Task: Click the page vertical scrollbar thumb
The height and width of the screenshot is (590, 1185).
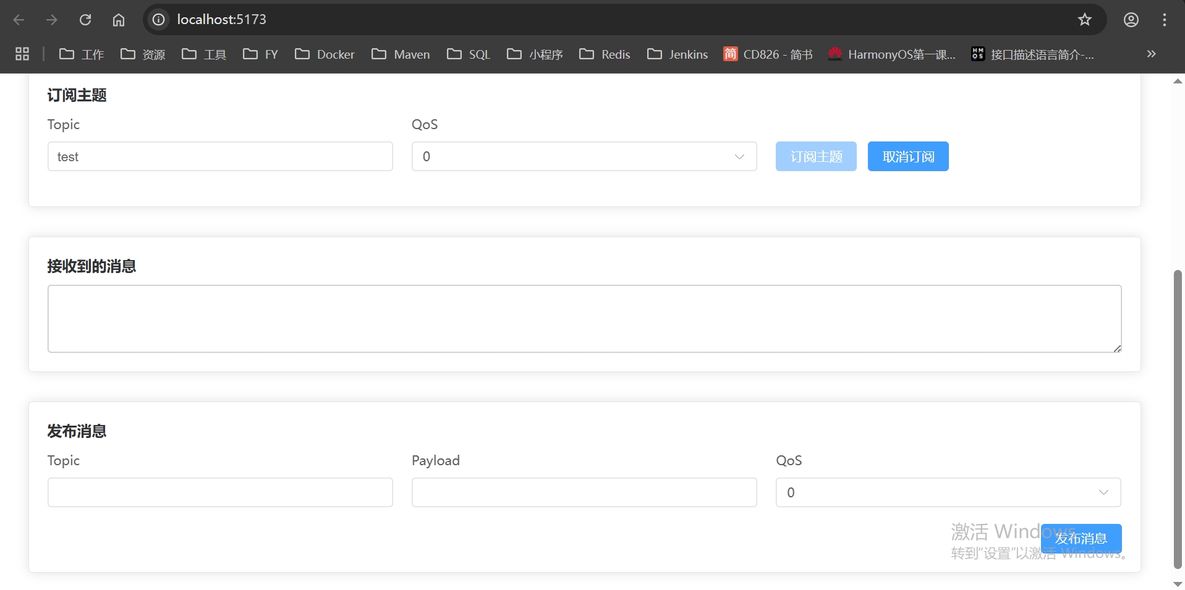Action: [1178, 419]
